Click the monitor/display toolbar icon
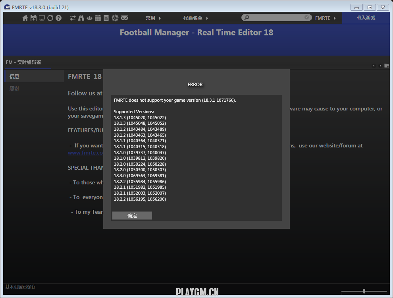The image size is (393, 298). [42, 18]
